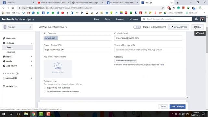This screenshot has height=117, width=208.
Task: Open Business and Pages category dropdown
Action: point(125,61)
